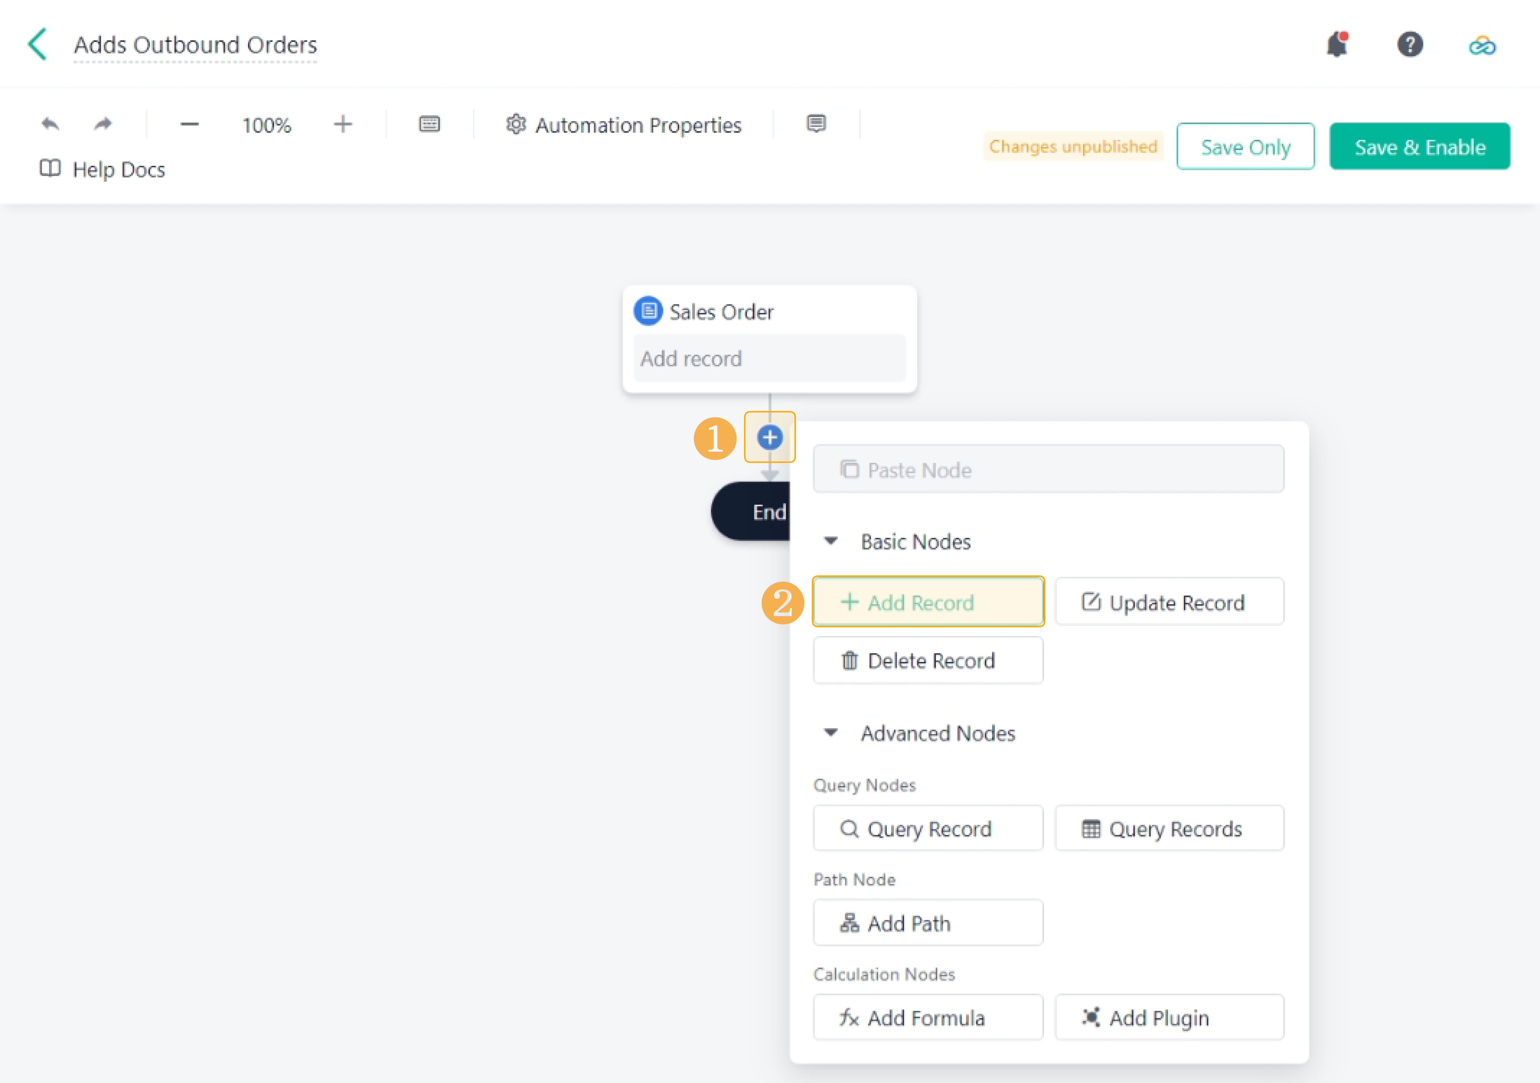
Task: Open the notifications bell
Action: (x=1336, y=45)
